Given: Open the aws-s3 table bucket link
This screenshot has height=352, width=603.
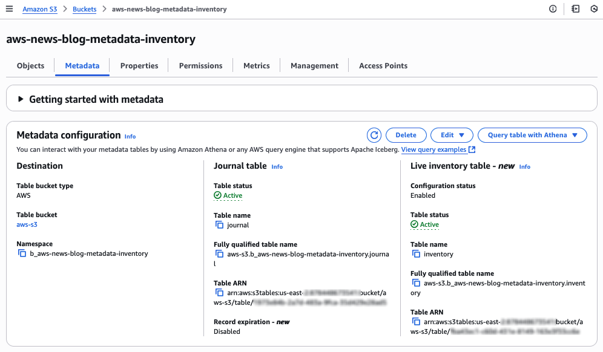Looking at the screenshot, I should coord(27,224).
